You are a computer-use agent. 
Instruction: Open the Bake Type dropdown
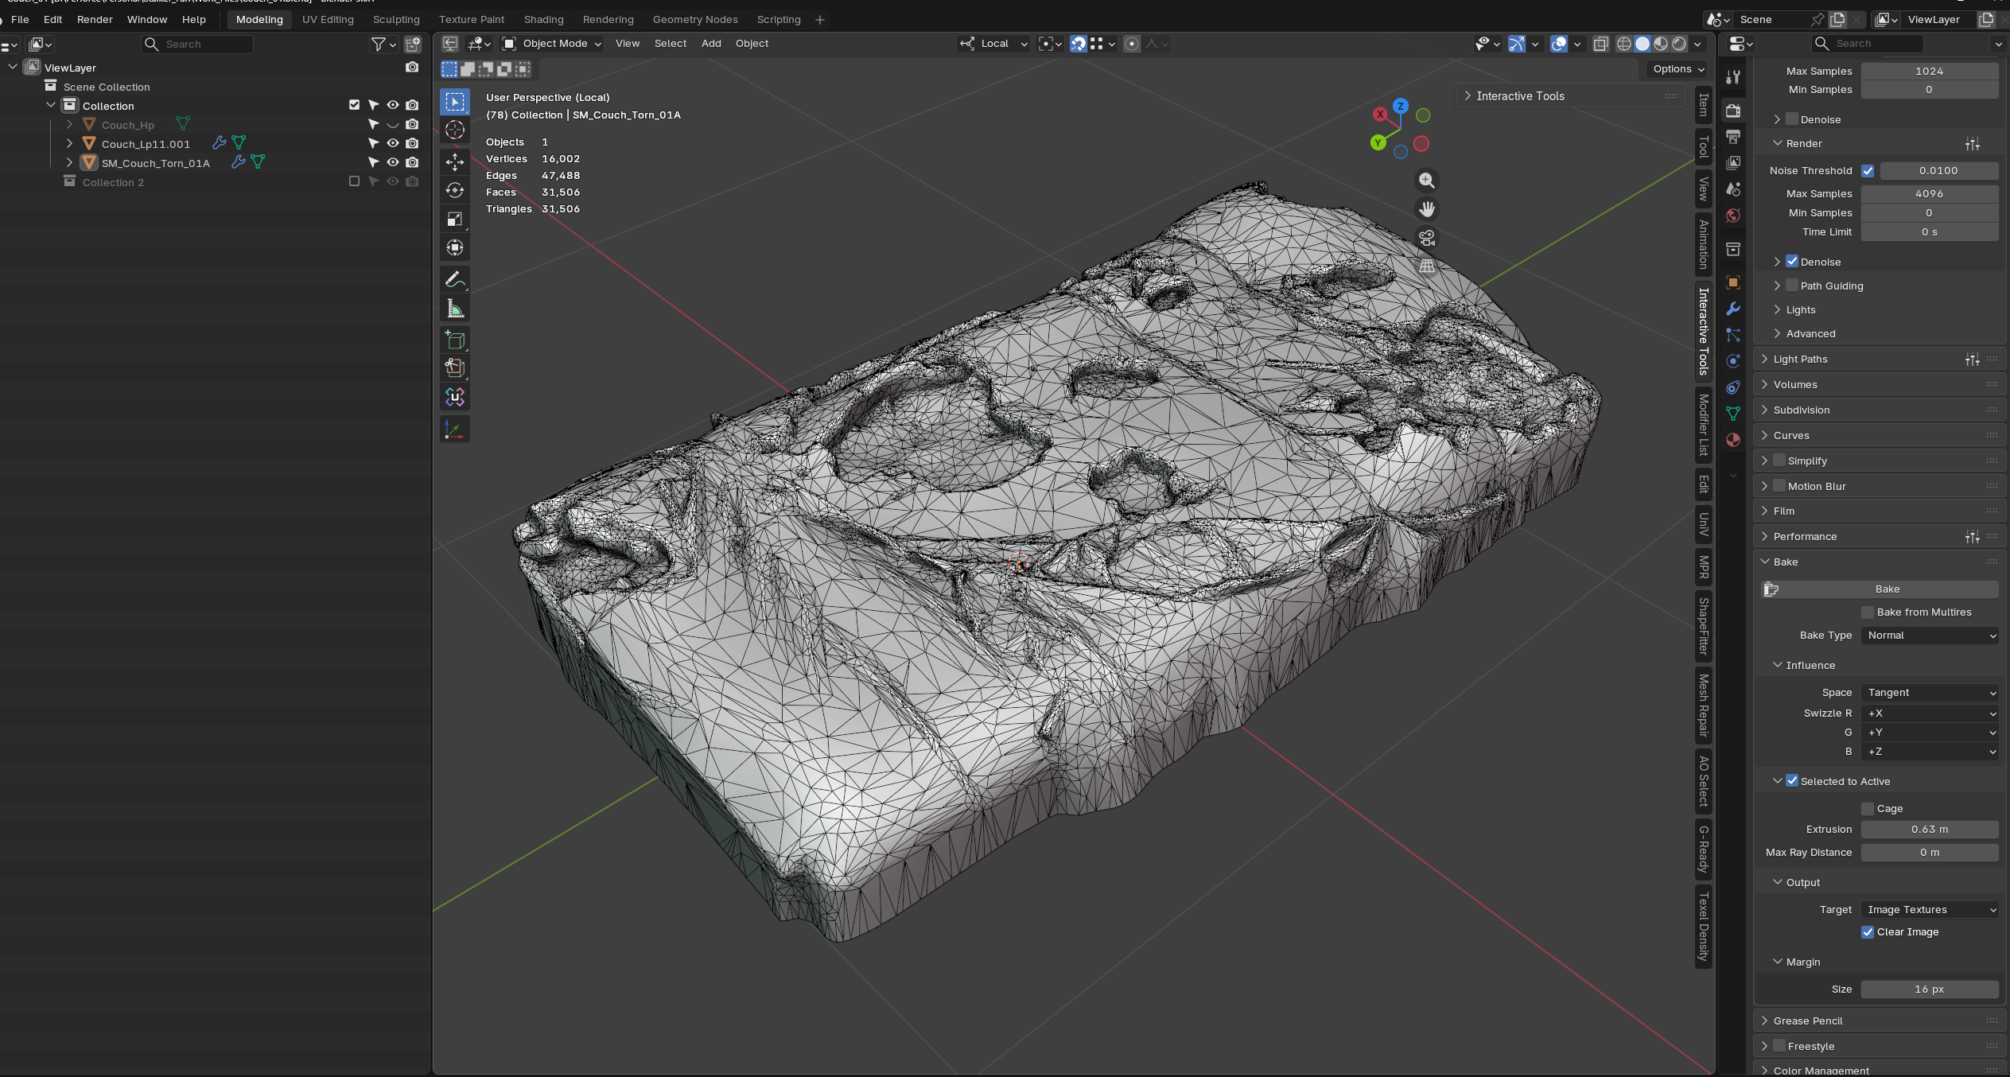point(1930,636)
